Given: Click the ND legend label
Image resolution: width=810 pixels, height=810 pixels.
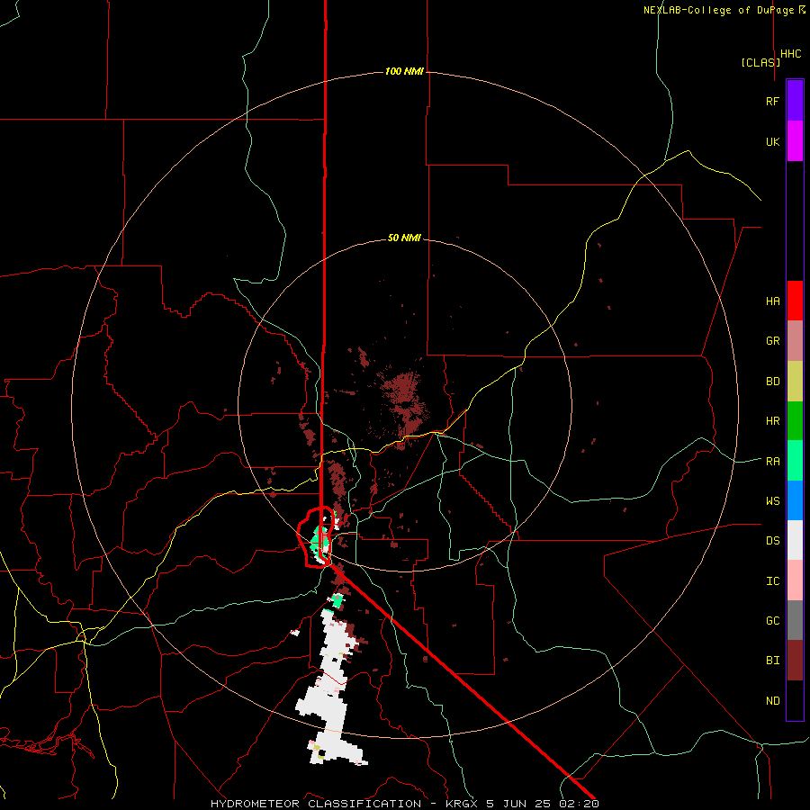Looking at the screenshot, I should [x=772, y=701].
